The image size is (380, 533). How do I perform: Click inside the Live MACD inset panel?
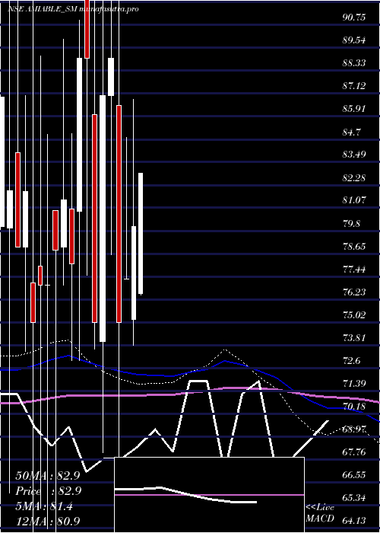coord(209,495)
